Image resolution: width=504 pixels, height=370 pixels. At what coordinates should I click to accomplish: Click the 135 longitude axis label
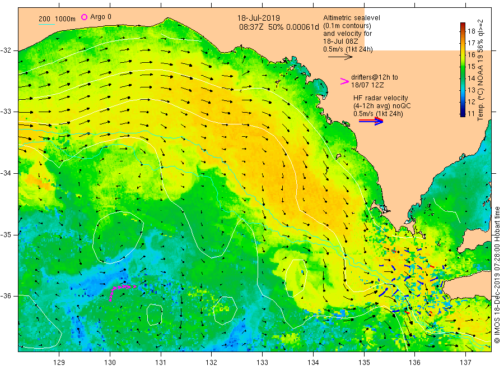pyautogui.click(x=364, y=363)
